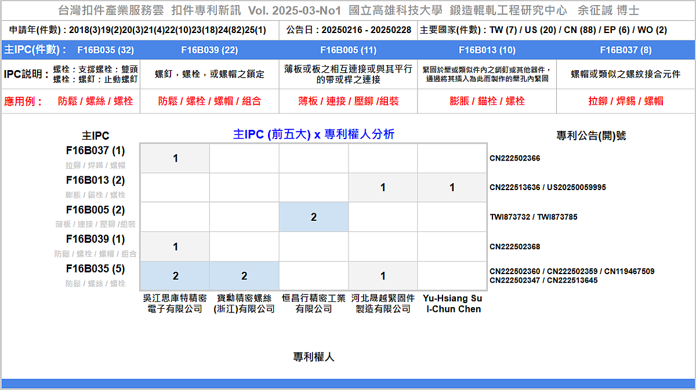696x390 pixels.
Task: Click the newsletter title Vol. 2025-03-No1
Action: click(x=294, y=11)
